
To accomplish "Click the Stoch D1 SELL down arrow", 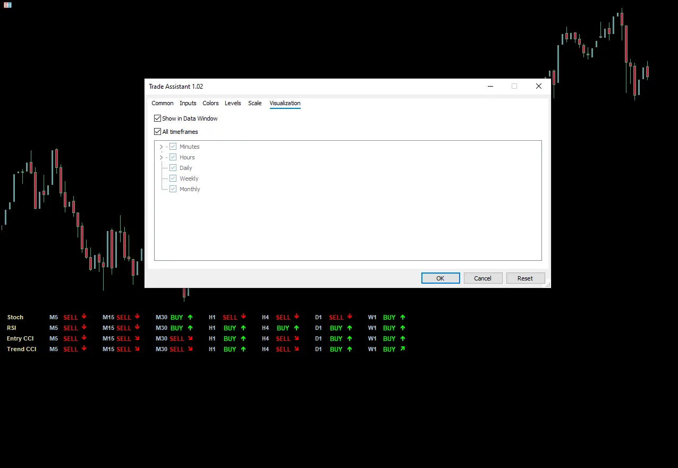I will point(350,317).
